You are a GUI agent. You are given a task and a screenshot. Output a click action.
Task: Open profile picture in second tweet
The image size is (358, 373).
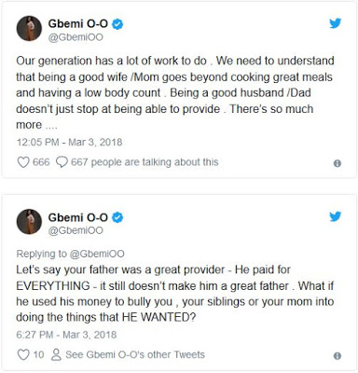(x=29, y=222)
